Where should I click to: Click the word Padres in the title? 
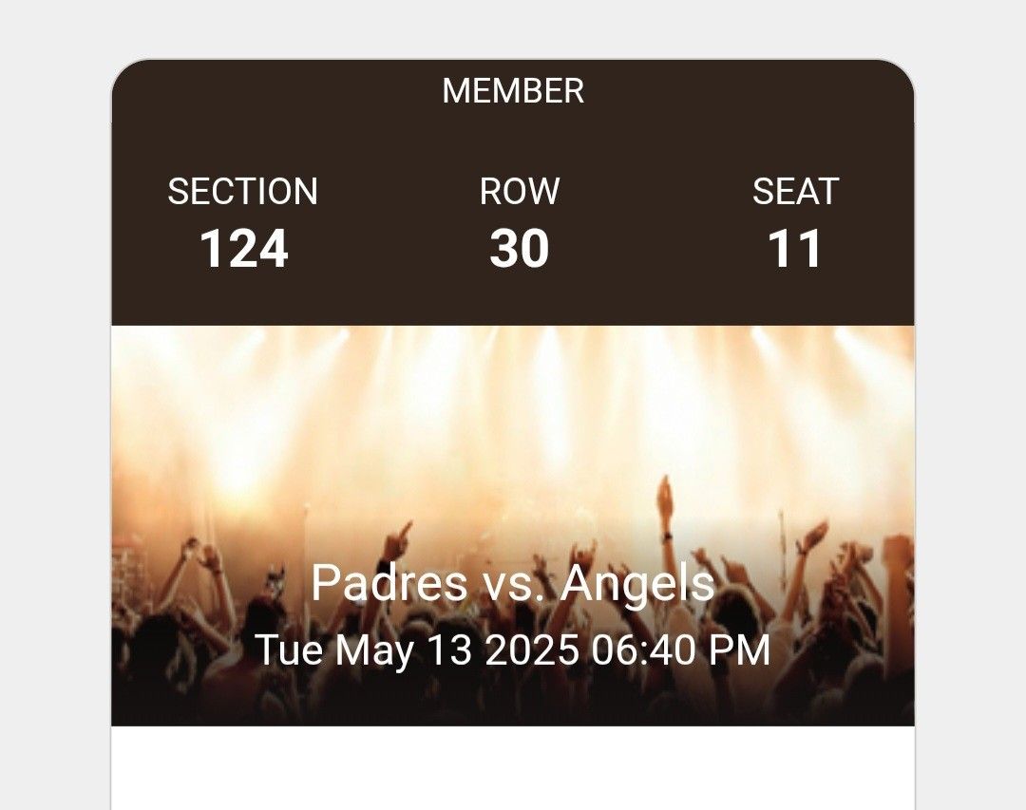coord(389,583)
